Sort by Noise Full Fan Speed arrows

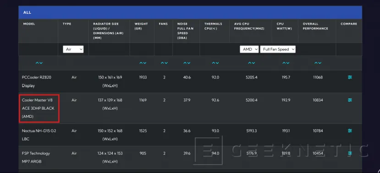point(187,63)
